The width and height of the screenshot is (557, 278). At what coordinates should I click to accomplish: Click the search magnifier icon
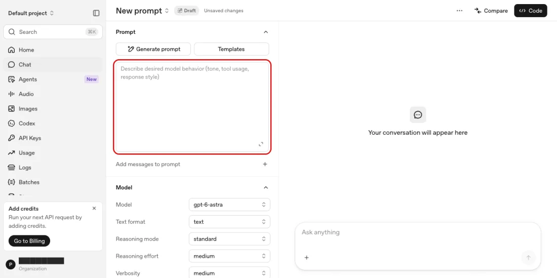12,32
